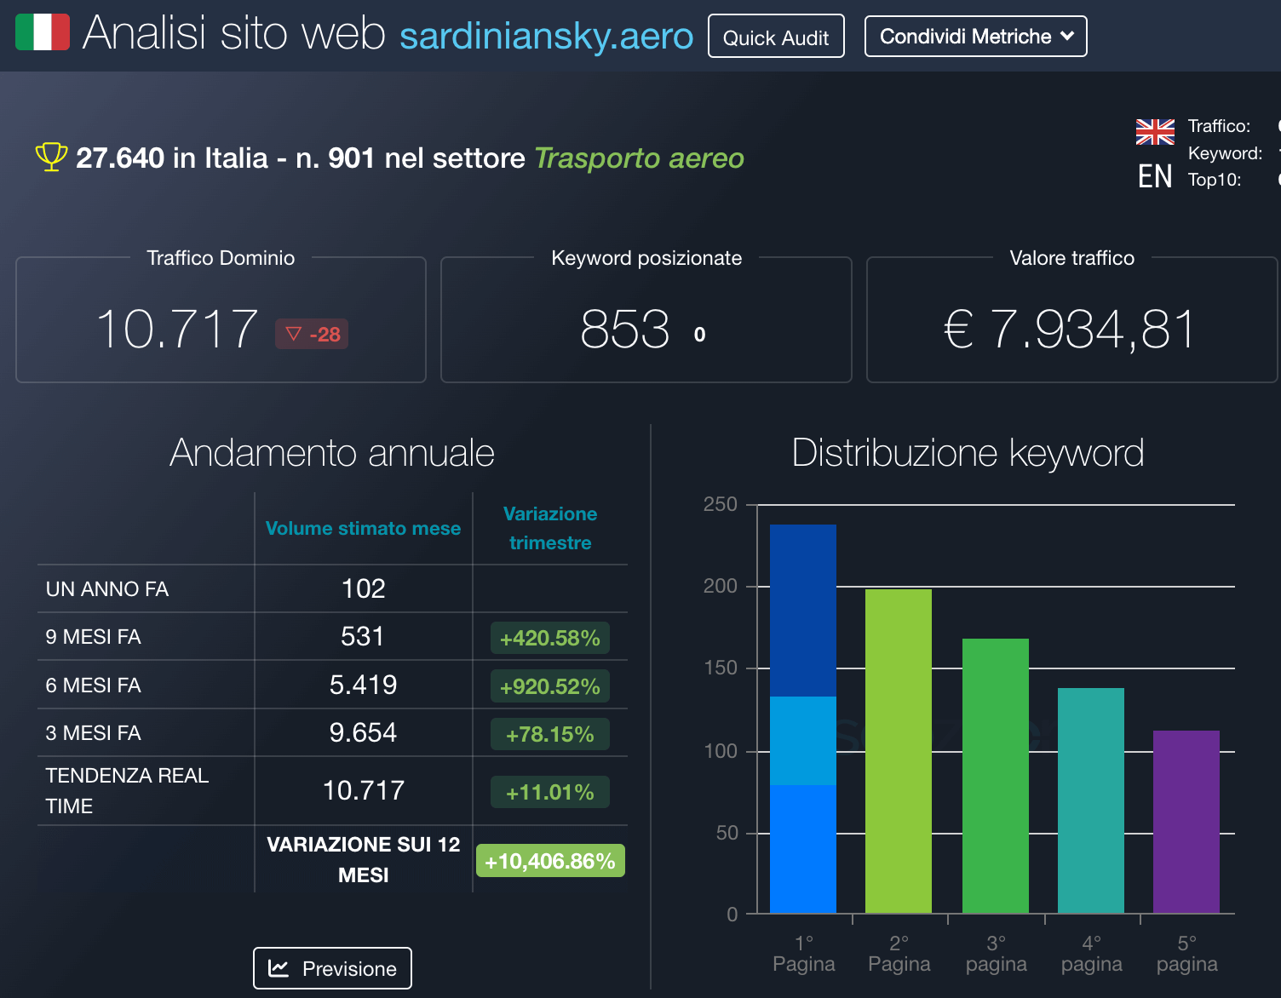This screenshot has height=998, width=1281.
Task: Click the +10,406.86% yearly variation badge
Action: coord(550,861)
